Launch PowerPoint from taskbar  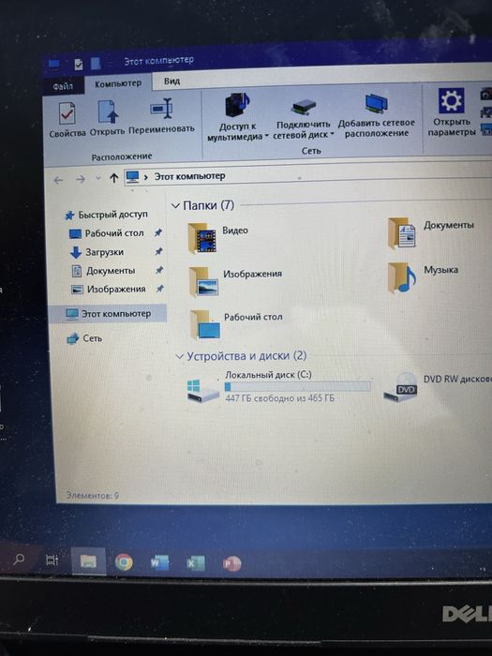coord(231,563)
